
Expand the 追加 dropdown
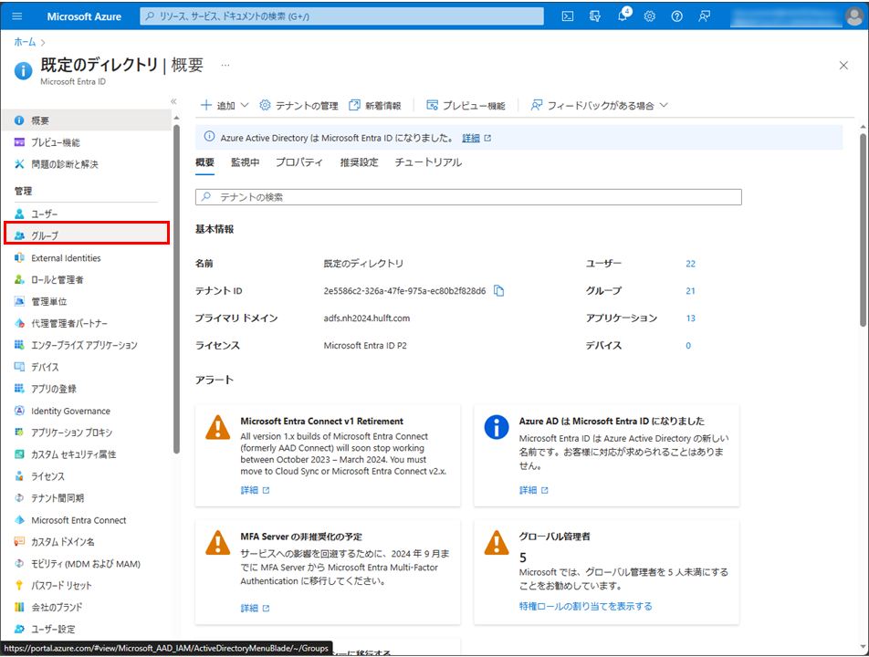225,106
